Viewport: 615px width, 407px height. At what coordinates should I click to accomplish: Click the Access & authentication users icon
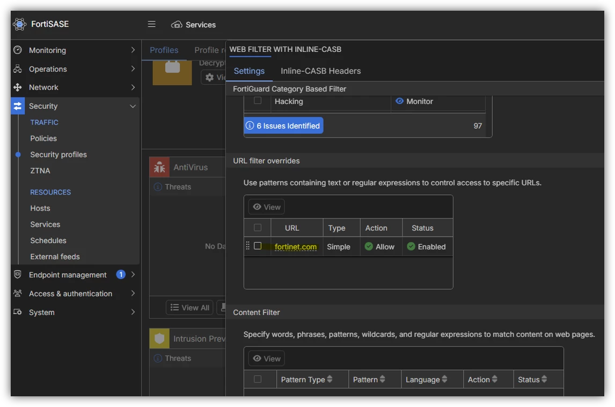pyautogui.click(x=18, y=293)
